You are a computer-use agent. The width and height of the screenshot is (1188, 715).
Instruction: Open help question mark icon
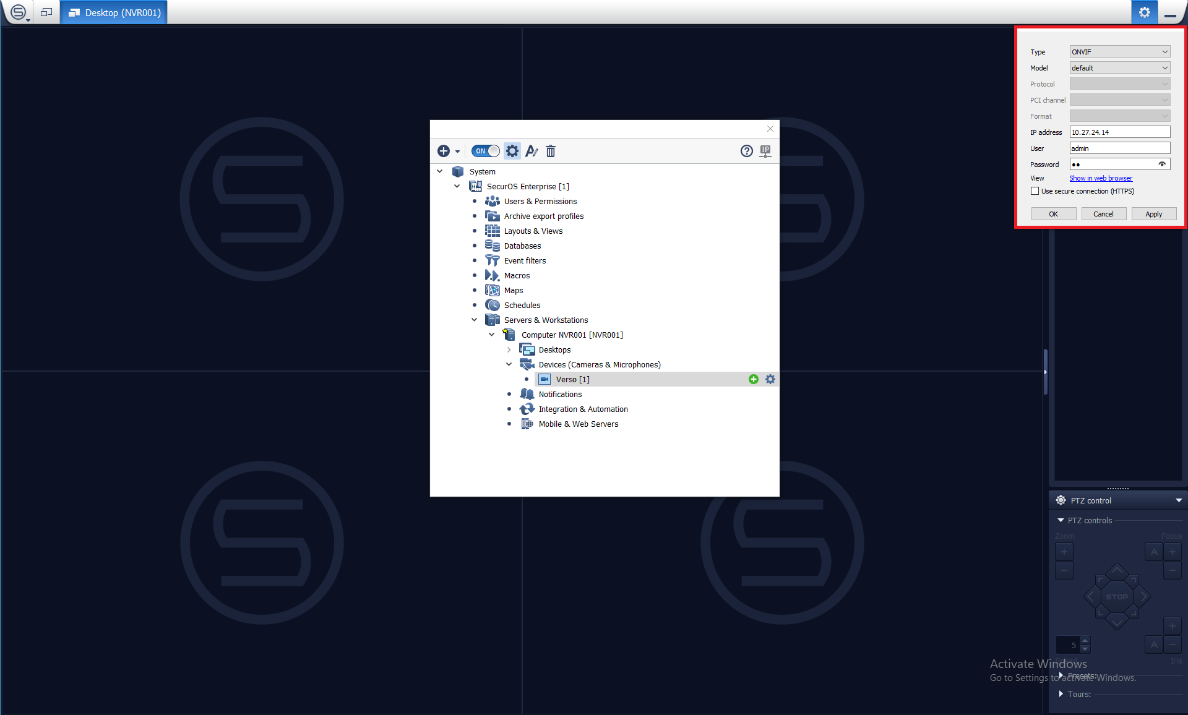[x=747, y=151]
